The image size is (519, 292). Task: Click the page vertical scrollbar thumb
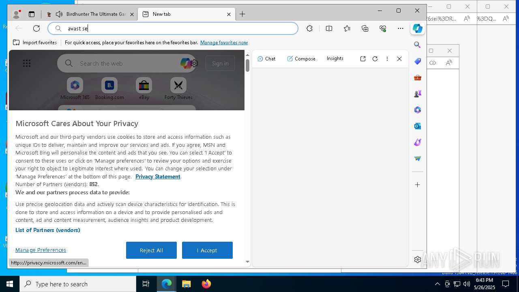(x=248, y=65)
